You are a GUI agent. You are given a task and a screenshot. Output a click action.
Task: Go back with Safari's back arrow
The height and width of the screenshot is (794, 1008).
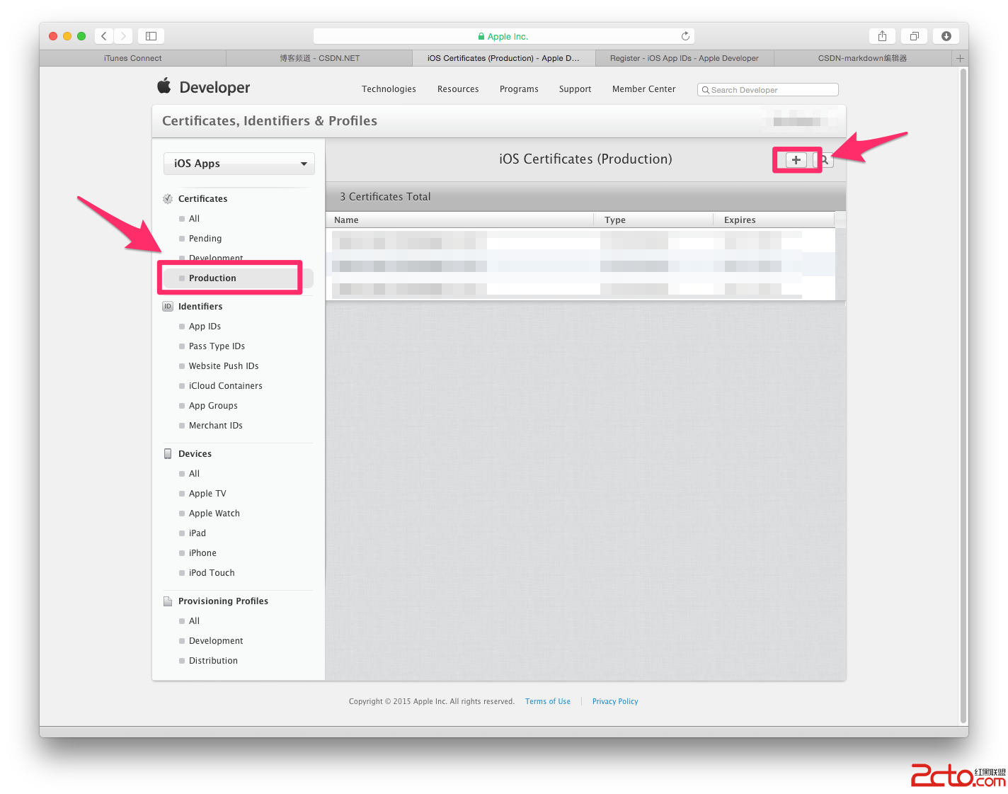(x=104, y=36)
